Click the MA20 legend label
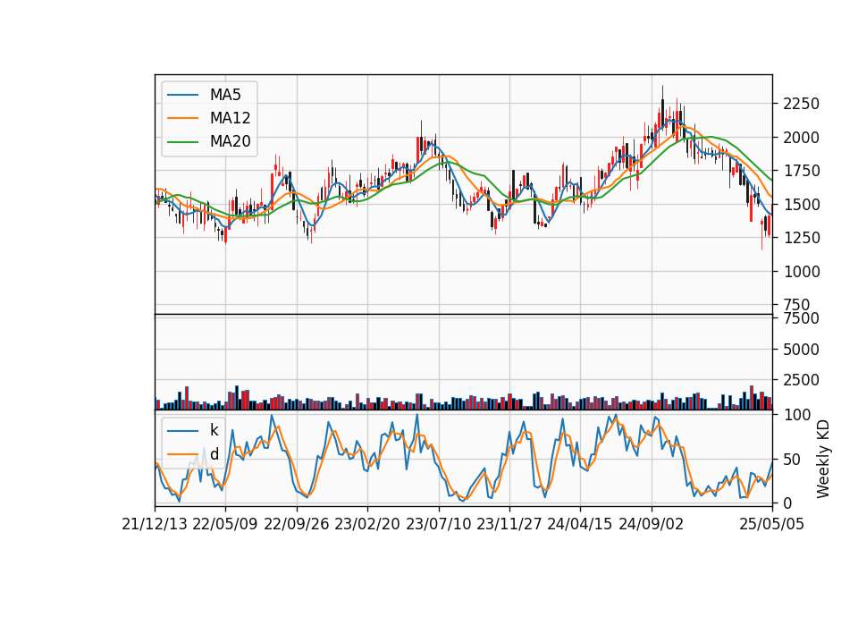The width and height of the screenshot is (858, 617). (230, 142)
